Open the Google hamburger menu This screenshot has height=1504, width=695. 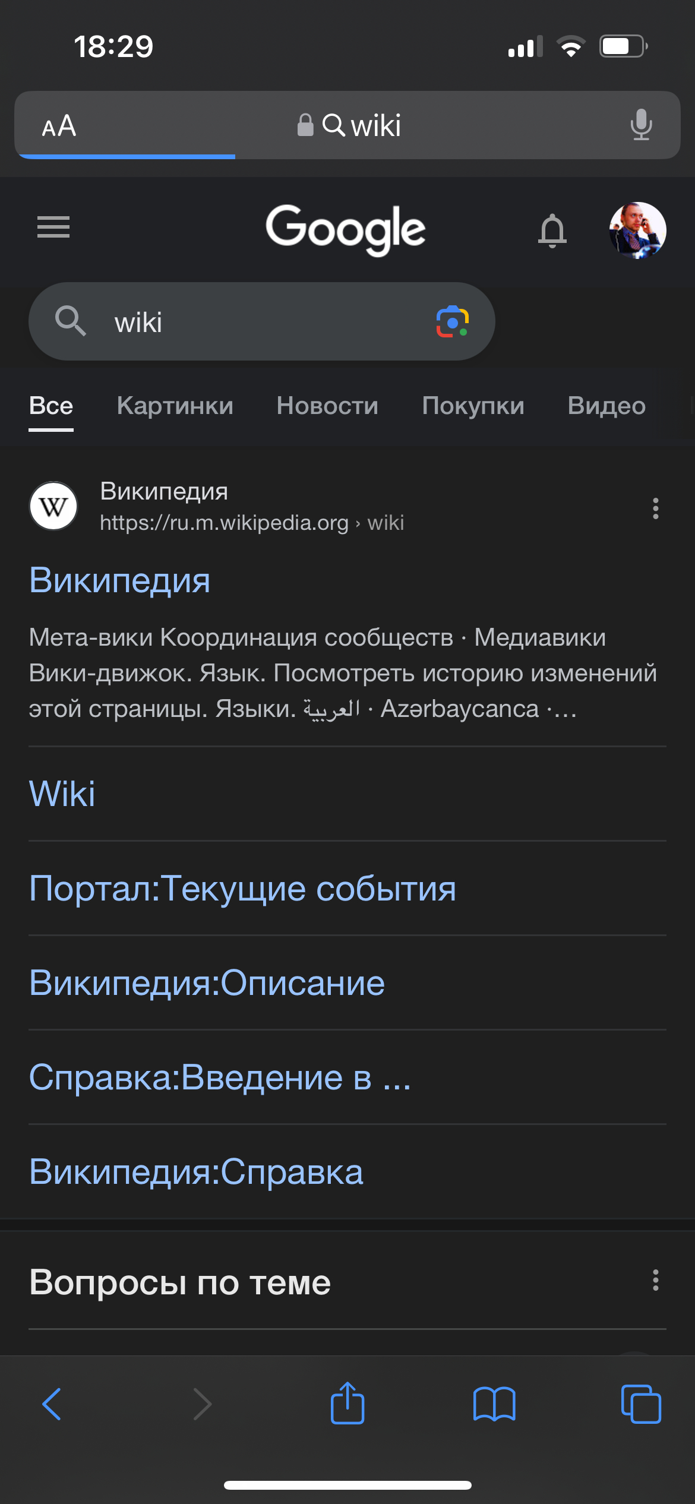53,227
